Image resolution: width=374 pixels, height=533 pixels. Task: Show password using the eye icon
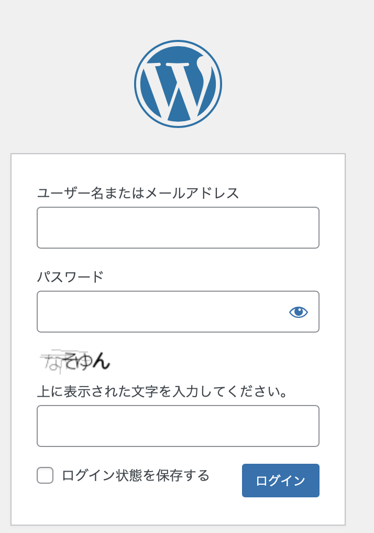(x=299, y=312)
